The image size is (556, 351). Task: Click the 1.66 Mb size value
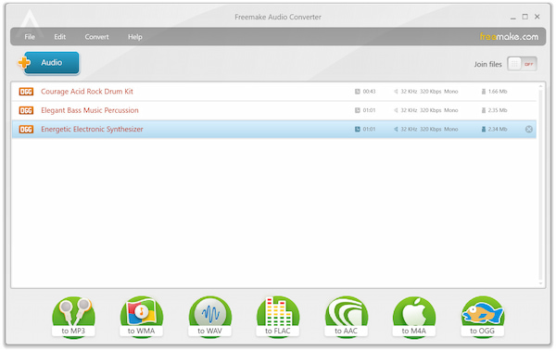point(498,92)
